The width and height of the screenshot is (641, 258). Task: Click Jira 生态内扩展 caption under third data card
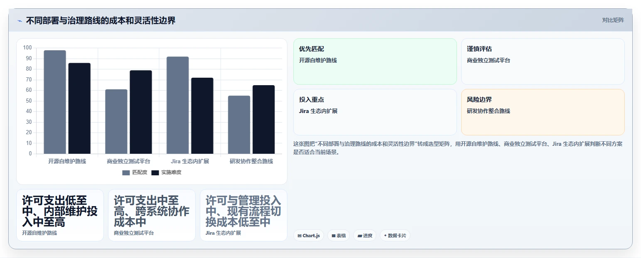coord(223,233)
